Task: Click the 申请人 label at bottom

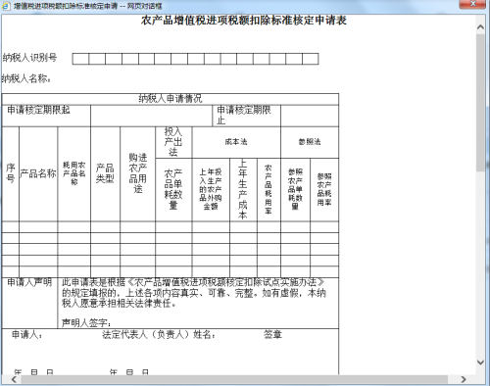Action: click(27, 335)
